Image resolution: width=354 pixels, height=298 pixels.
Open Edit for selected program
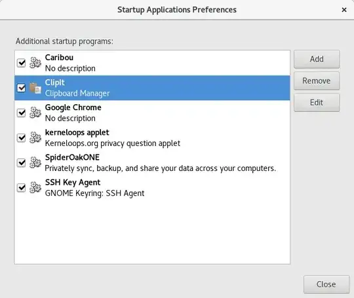[x=317, y=103]
